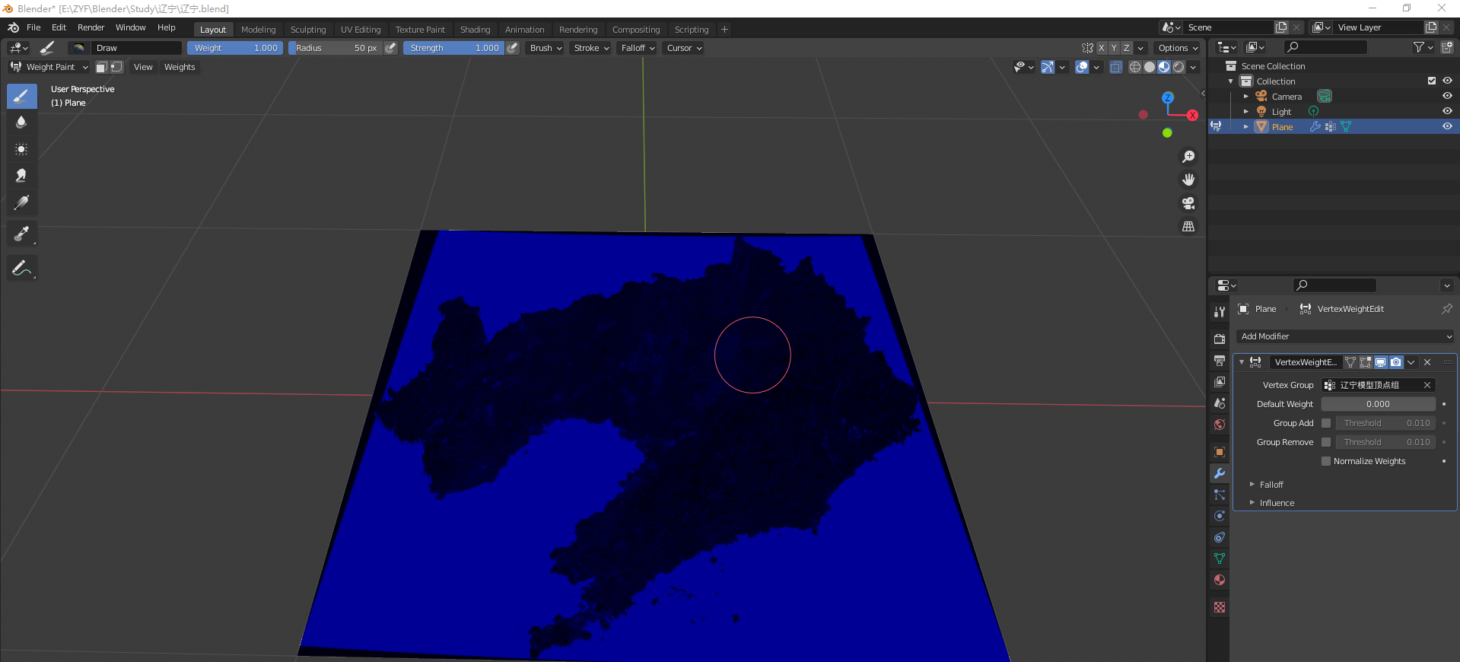
Task: Open the World properties tab
Action: (1220, 424)
